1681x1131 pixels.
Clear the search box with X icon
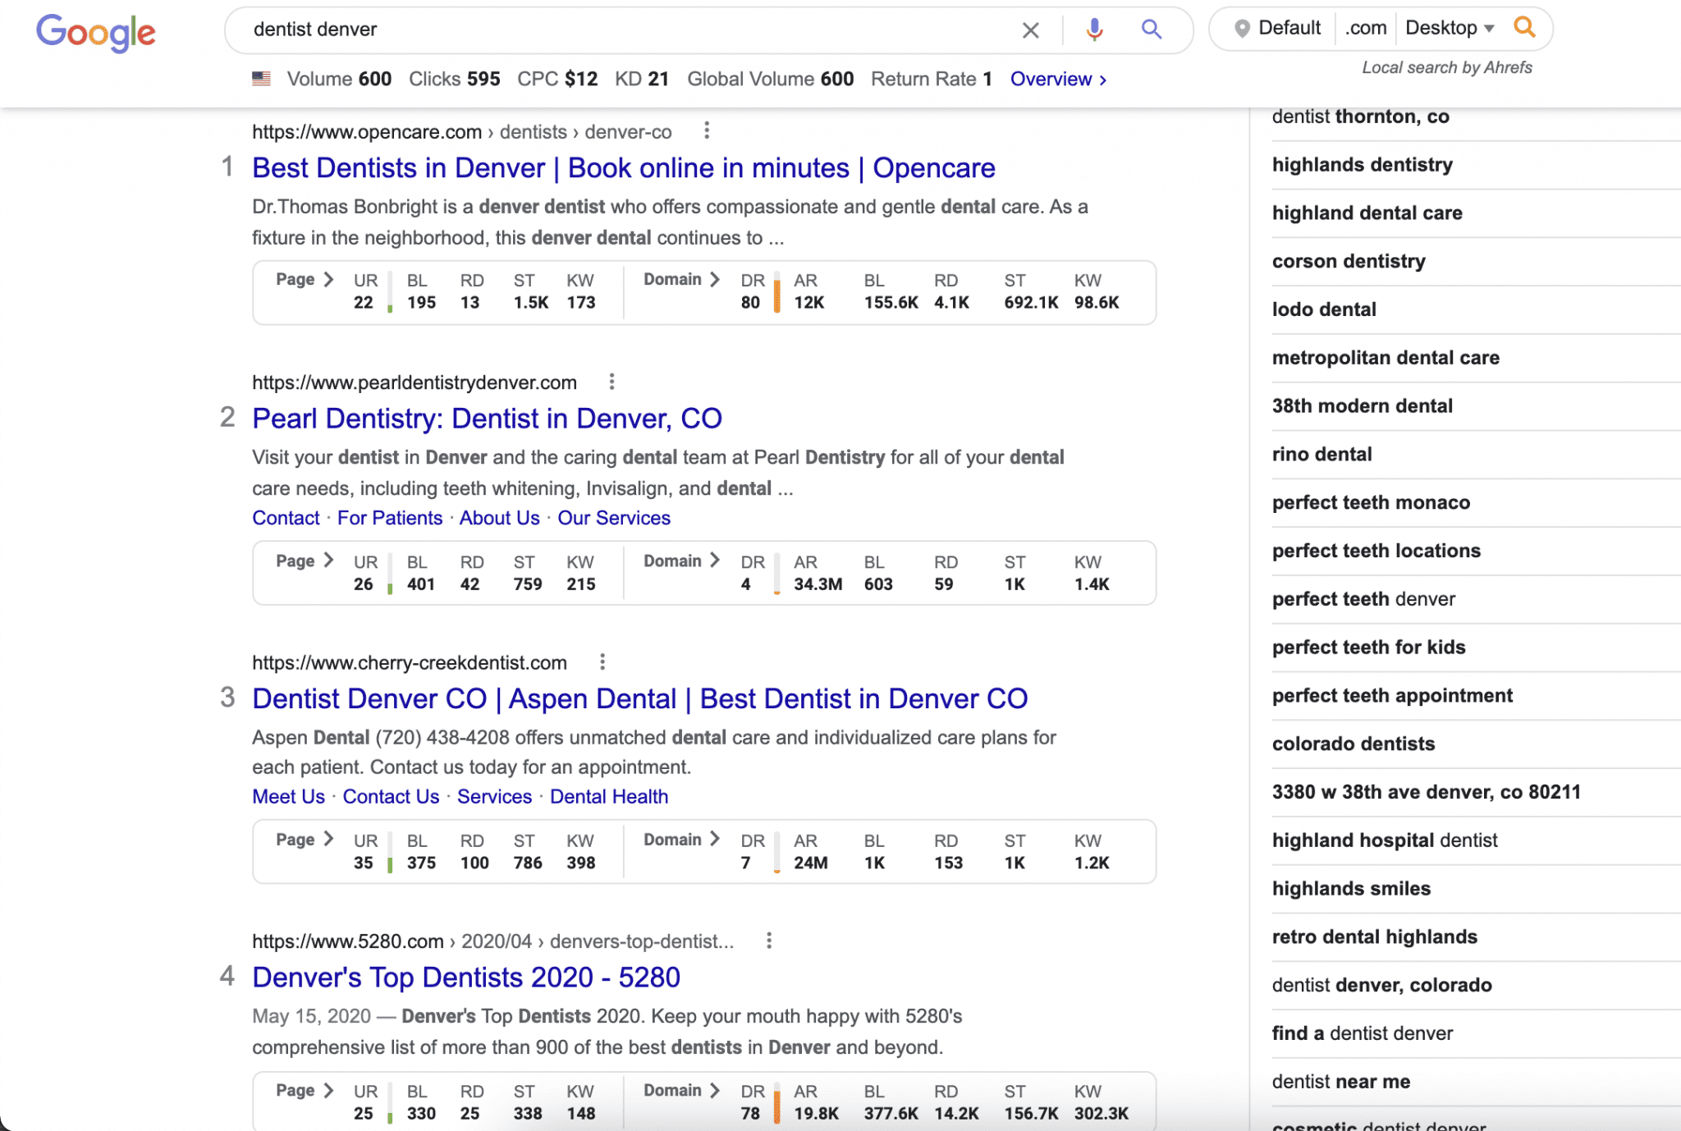point(1030,30)
